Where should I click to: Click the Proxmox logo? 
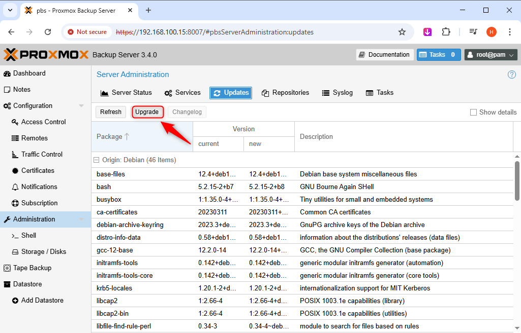pyautogui.click(x=46, y=55)
